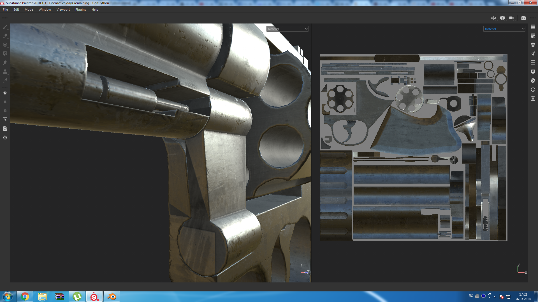Image resolution: width=538 pixels, height=302 pixels.
Task: Select the Polygon Fill tool
Action: 5,54
